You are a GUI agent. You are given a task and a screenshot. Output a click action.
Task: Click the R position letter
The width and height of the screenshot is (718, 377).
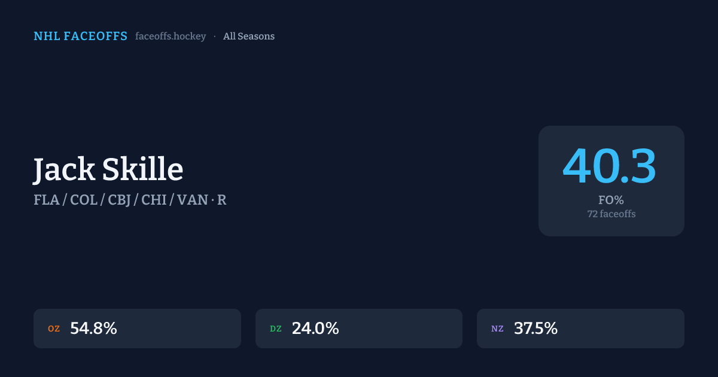pos(222,200)
